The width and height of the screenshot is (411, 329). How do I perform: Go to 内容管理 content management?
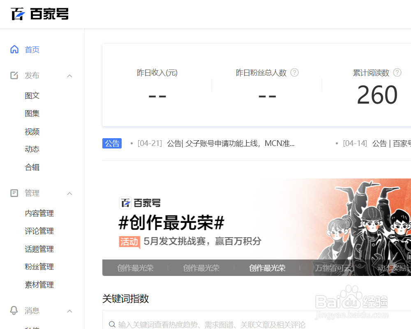coord(39,213)
